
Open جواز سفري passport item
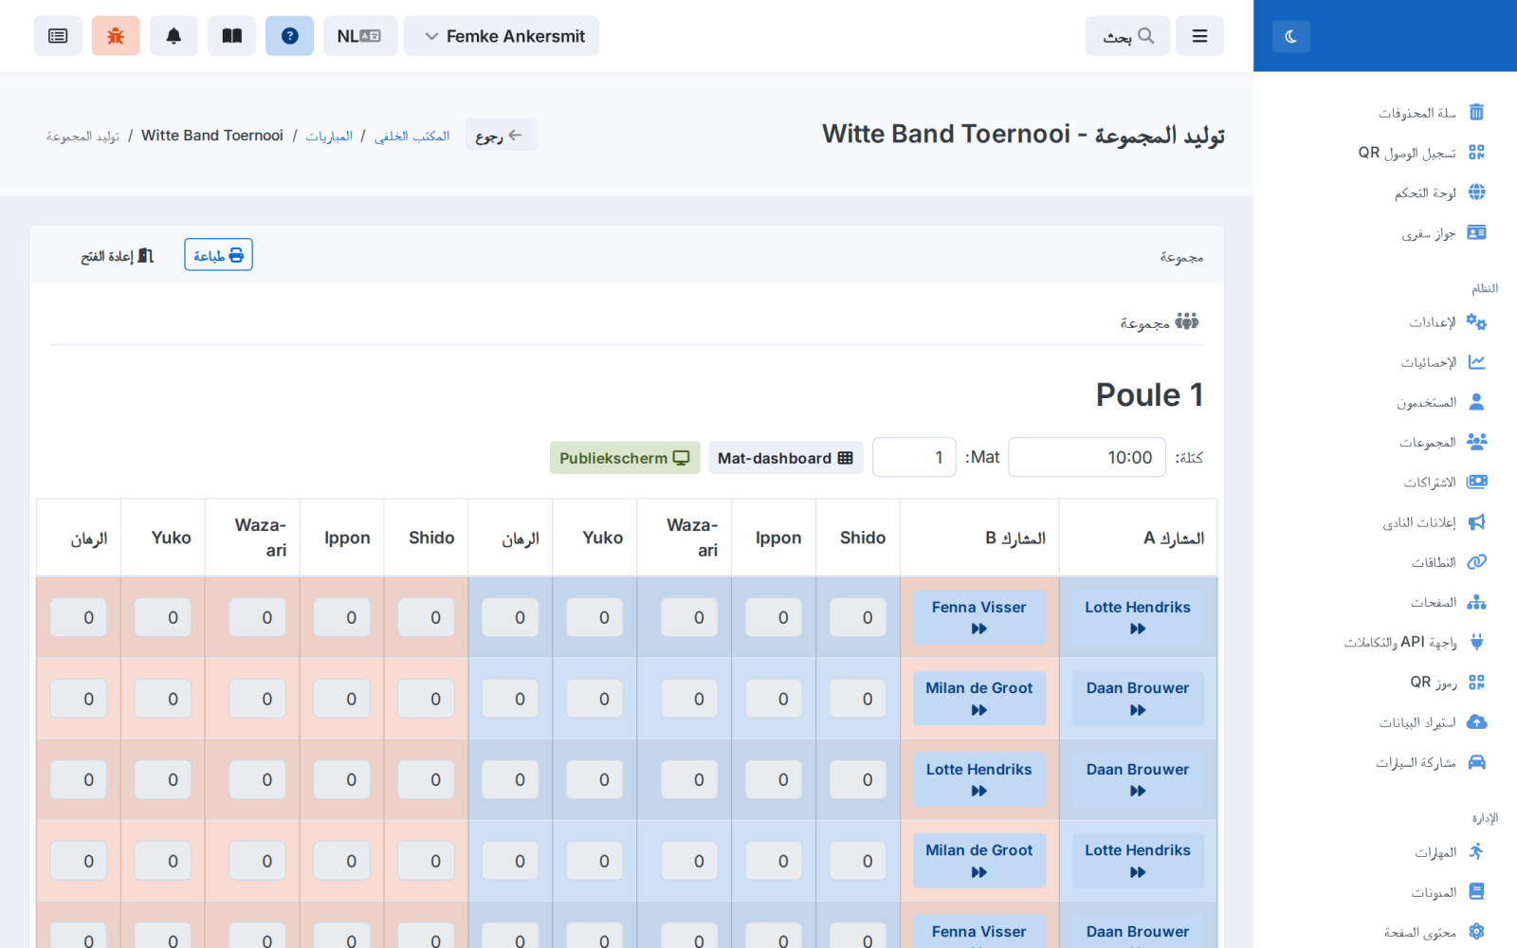(1443, 233)
